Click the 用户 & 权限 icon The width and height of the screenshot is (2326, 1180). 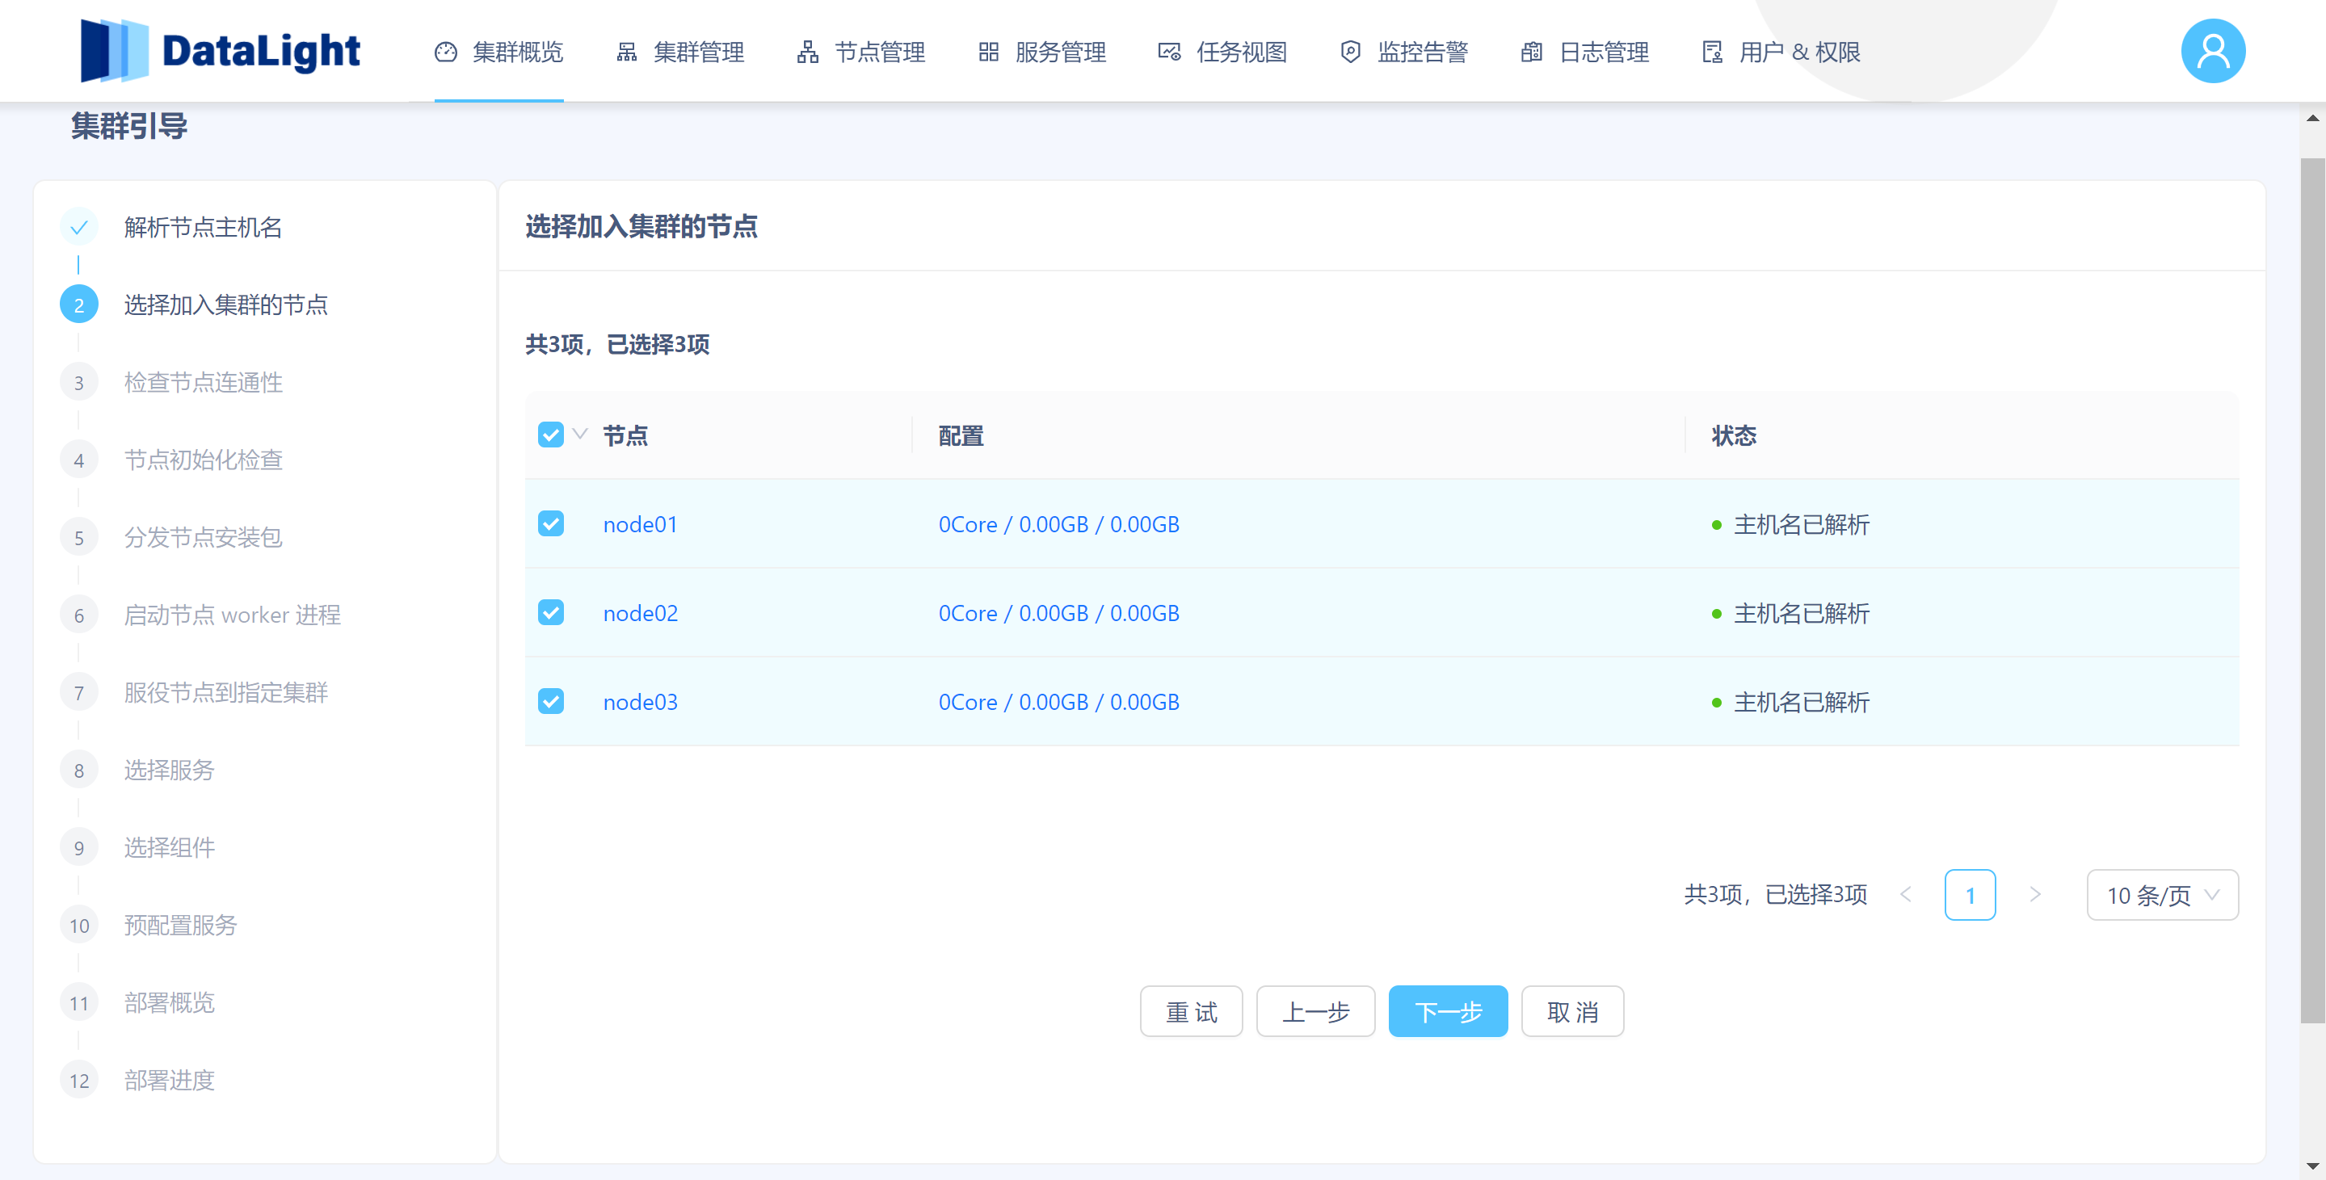tap(1712, 52)
